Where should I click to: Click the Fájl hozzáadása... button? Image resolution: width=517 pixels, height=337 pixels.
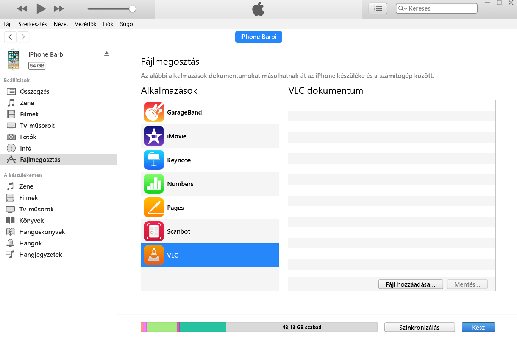(411, 284)
